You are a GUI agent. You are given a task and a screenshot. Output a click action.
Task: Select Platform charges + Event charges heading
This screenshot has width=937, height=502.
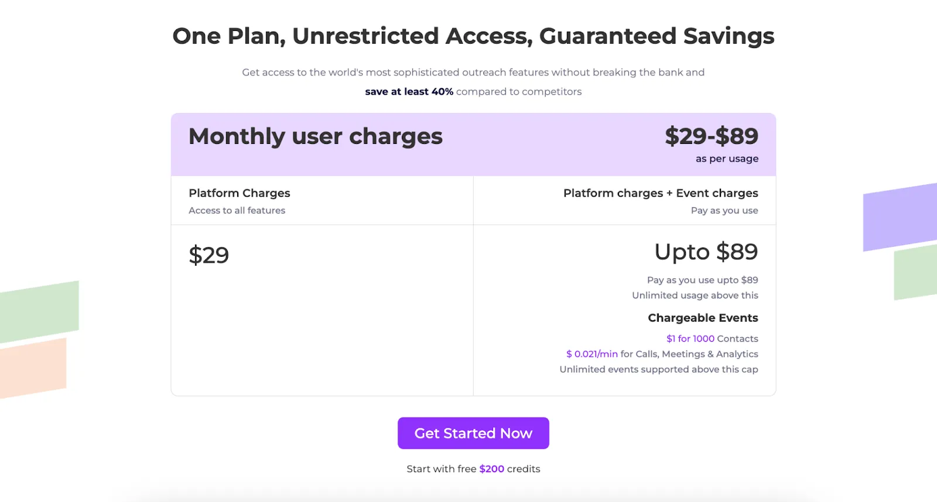pos(661,192)
